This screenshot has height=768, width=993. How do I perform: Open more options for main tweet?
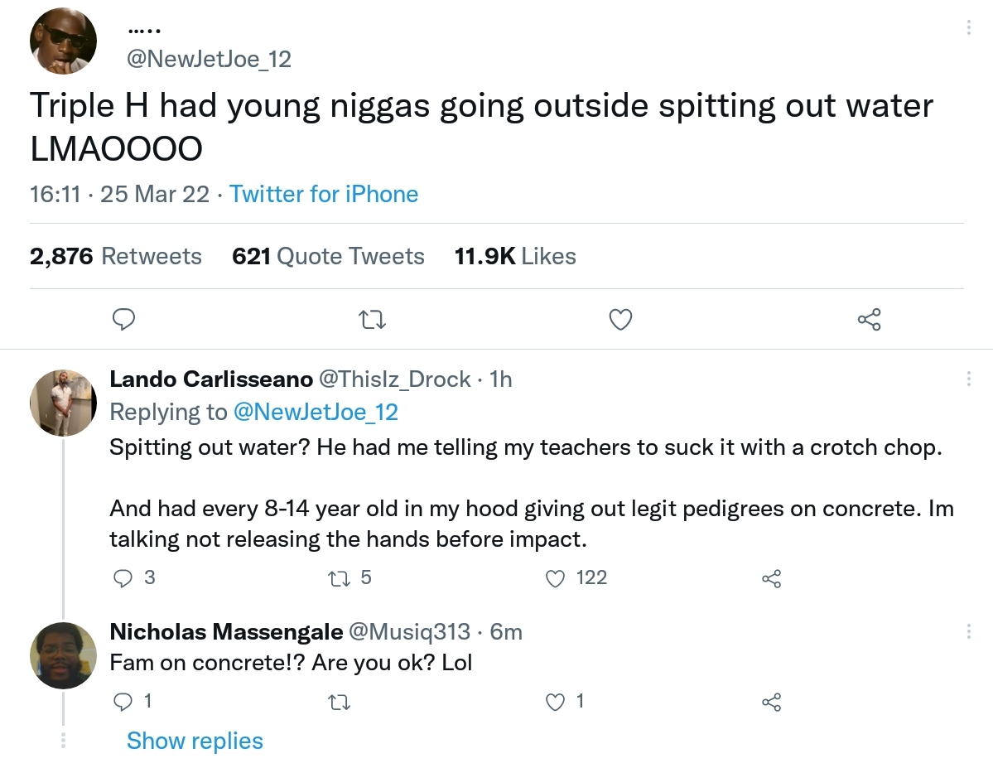tap(969, 28)
